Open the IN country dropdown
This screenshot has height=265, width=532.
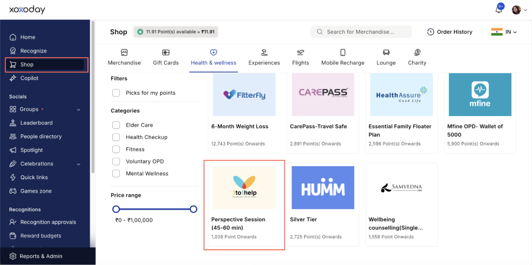tap(504, 32)
